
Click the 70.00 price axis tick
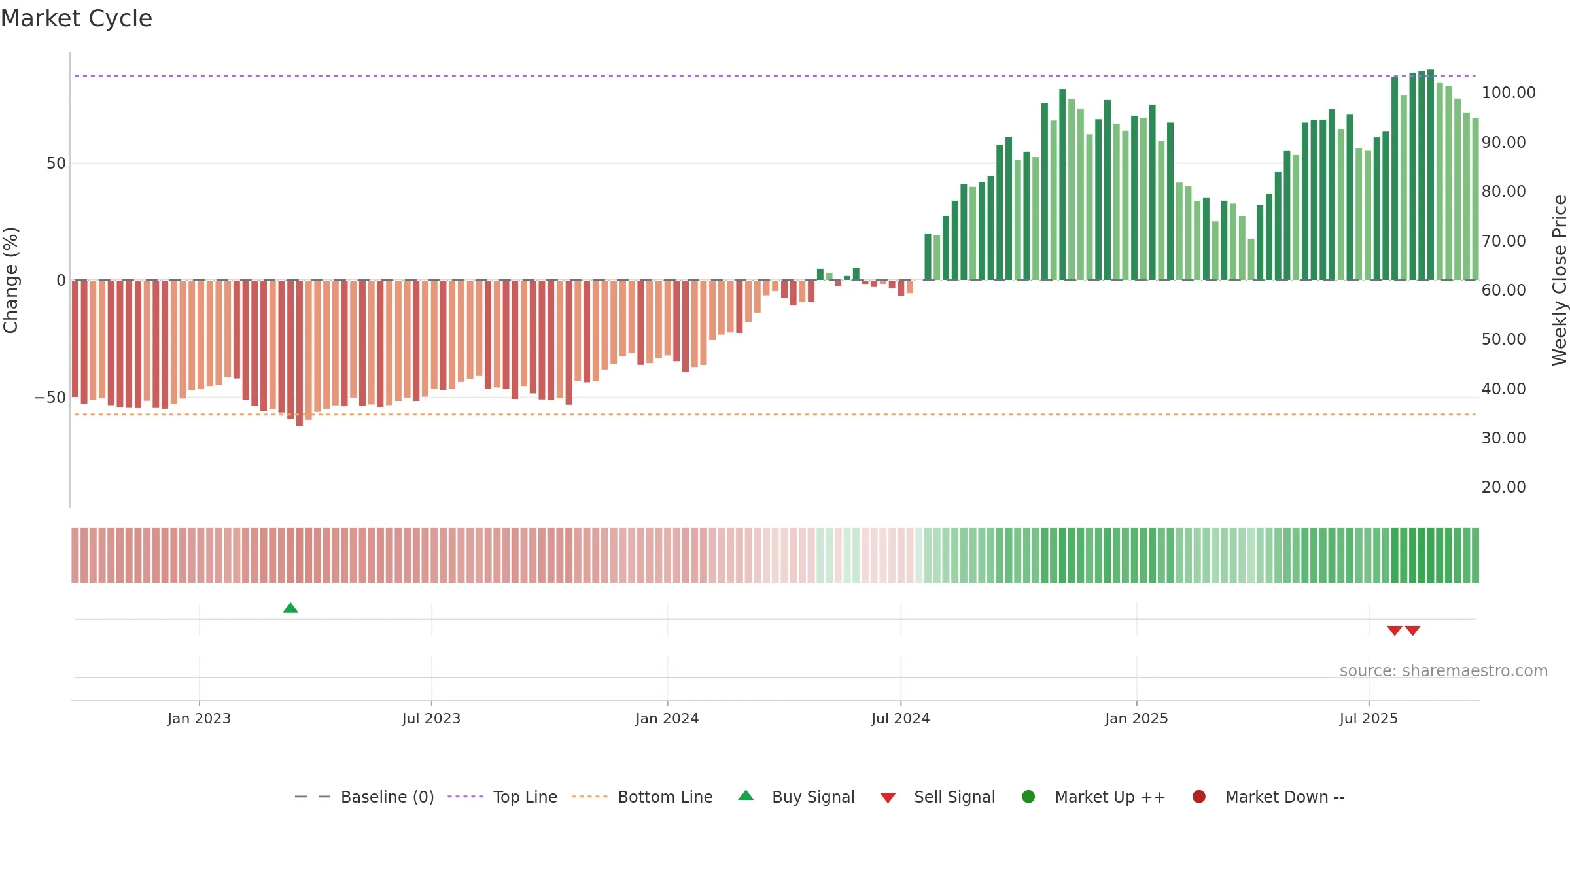[1503, 241]
